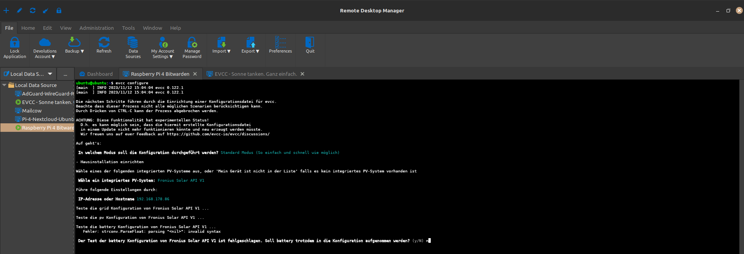Select Mailcow entry in the tree
Screen dimensions: 744x254
(x=31, y=111)
